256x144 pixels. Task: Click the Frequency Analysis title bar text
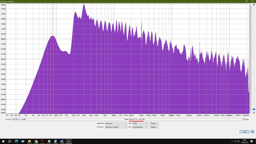[x=7, y=2]
